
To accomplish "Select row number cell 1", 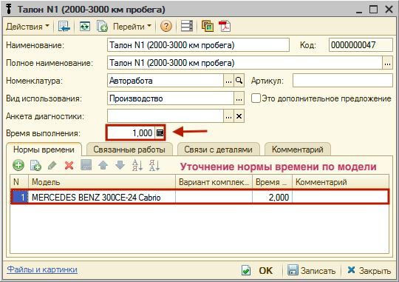I will 20,197.
